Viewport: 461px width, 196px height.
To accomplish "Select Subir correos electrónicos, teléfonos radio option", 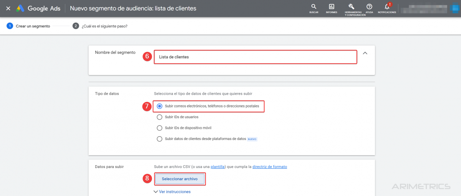I will point(159,106).
